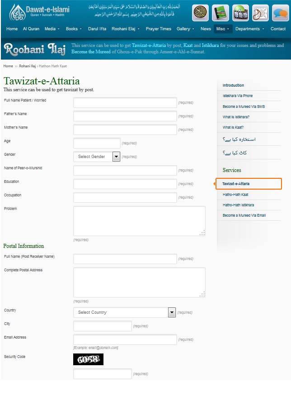The width and height of the screenshot is (291, 409).
Task: Expand the Departments menu
Action: click(250, 29)
